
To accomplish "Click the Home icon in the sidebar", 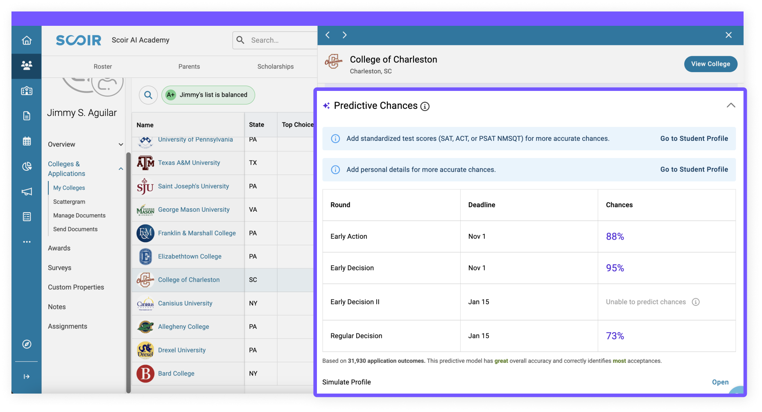I will tap(27, 40).
